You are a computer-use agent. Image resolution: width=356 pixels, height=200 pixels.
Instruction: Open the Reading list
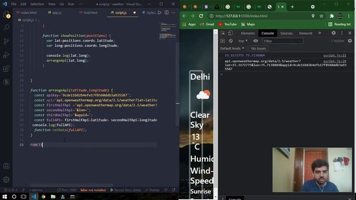click(x=339, y=24)
